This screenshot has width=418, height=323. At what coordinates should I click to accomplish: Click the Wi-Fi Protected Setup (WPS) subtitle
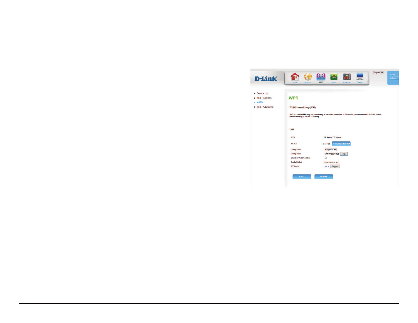tap(302, 107)
